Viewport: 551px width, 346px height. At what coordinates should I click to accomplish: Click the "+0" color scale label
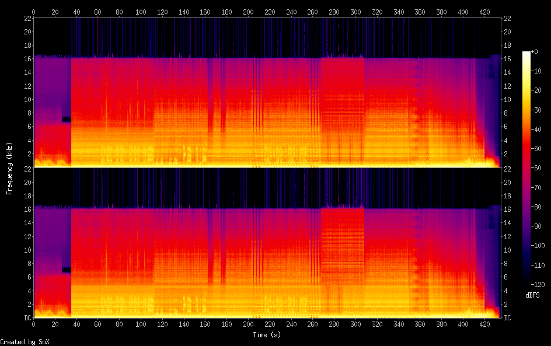(534, 51)
